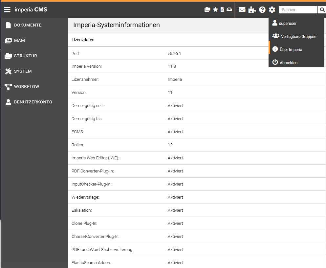The image size is (326, 268).
Task: Click Aktiviert in the ECMS row
Action: point(175,132)
